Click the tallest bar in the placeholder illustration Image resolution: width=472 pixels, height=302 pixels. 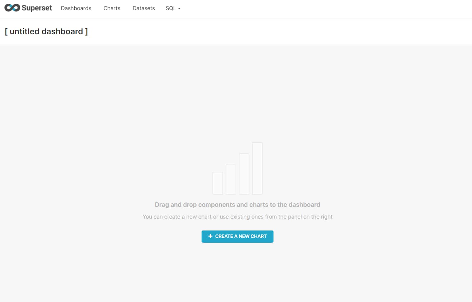257,168
